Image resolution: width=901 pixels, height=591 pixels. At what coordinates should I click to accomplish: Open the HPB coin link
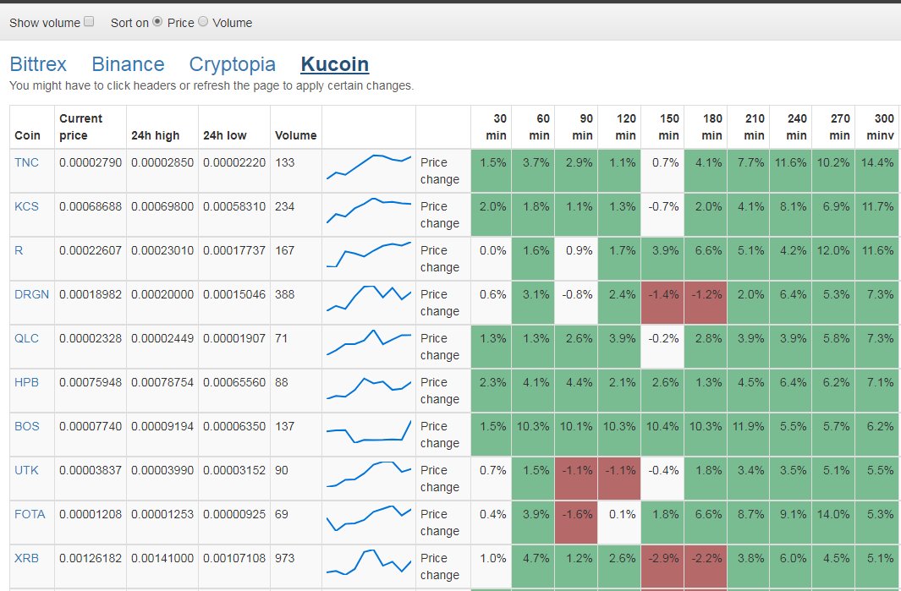coord(26,382)
